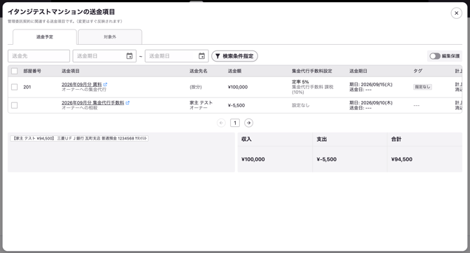This screenshot has height=253, width=470.
Task: Click the 家主 テスト オーナー recipient cell
Action: tap(201, 105)
